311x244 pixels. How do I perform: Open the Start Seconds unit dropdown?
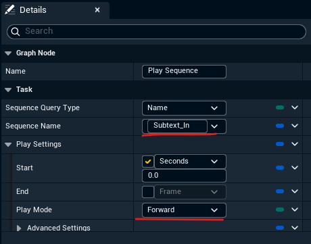pos(190,162)
